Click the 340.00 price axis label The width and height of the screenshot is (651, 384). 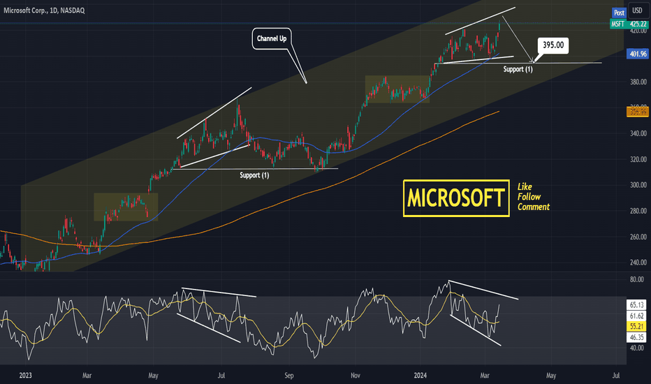point(638,133)
